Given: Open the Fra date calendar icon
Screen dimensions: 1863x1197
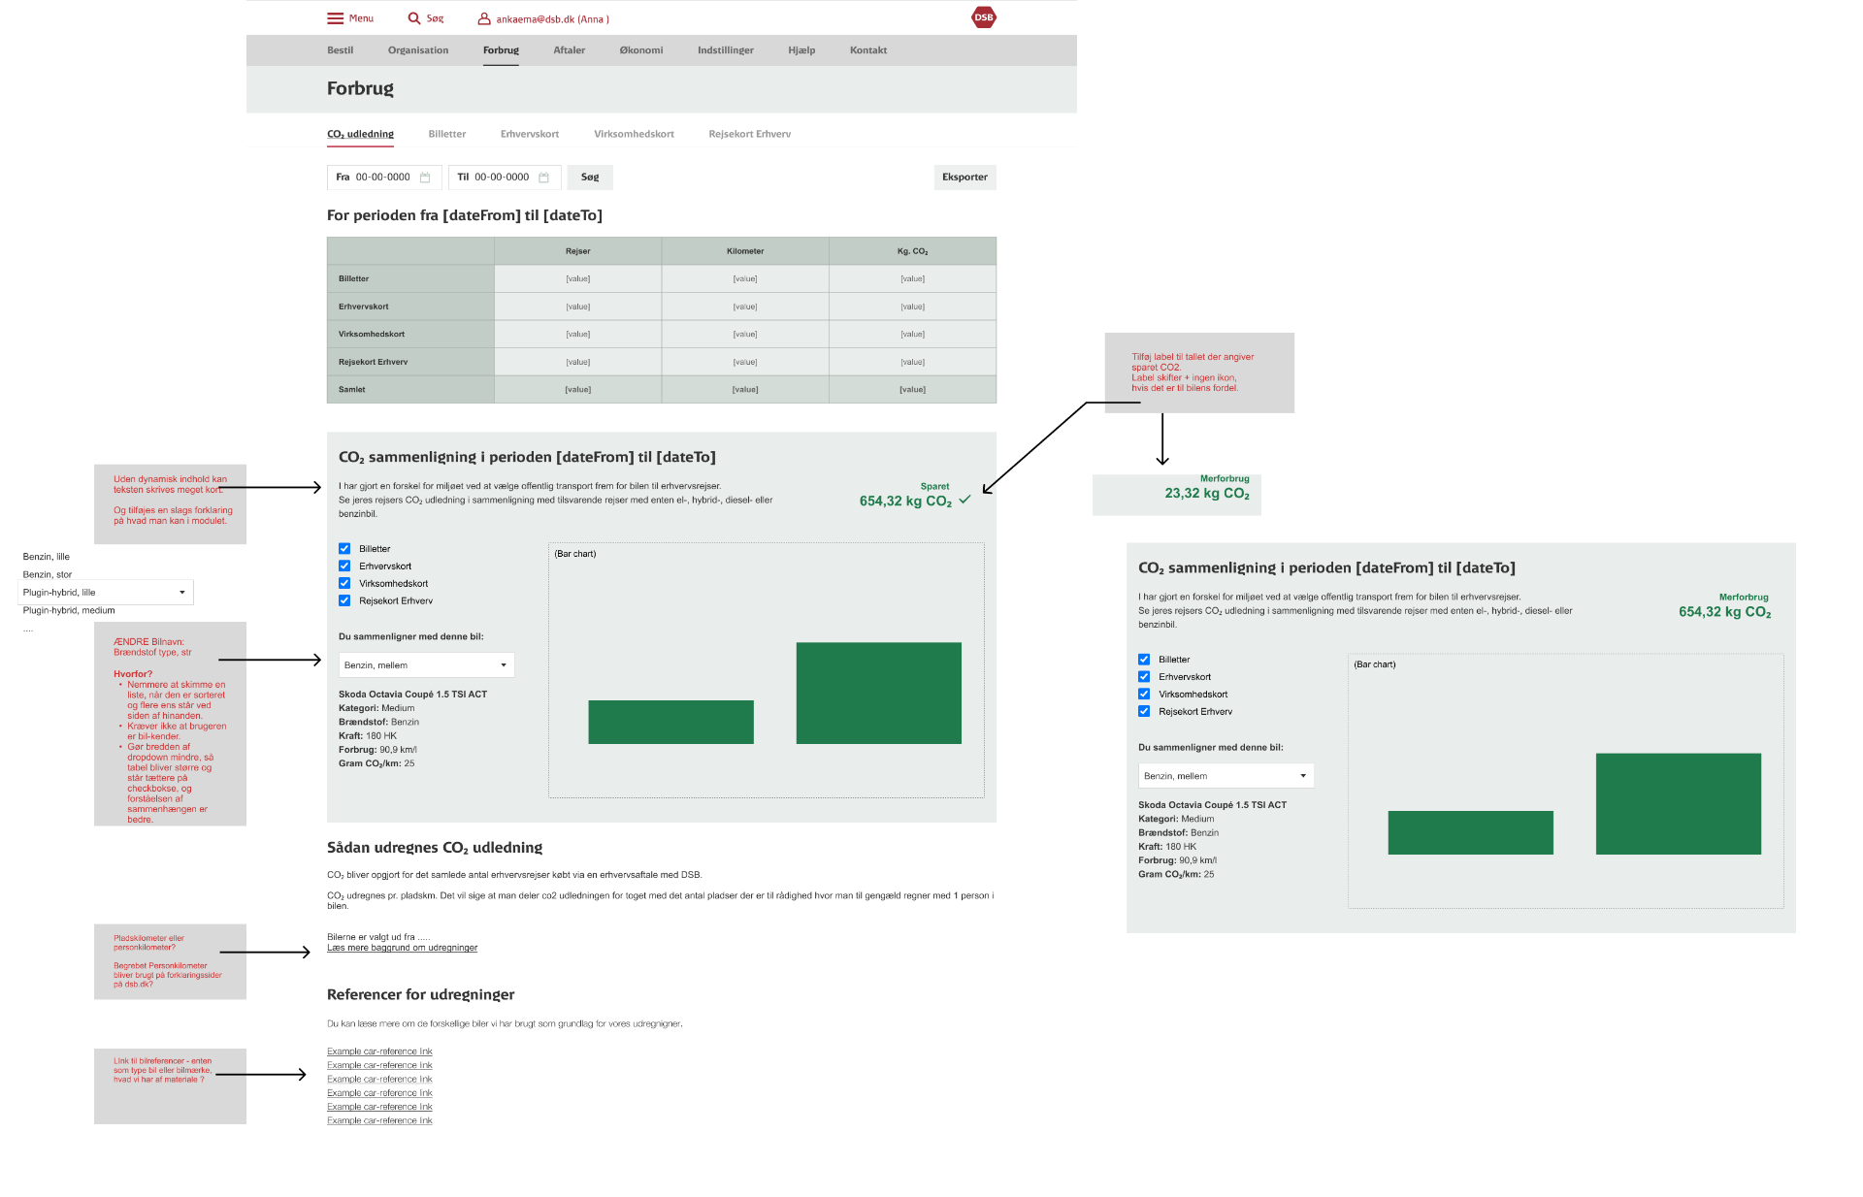Looking at the screenshot, I should [425, 178].
